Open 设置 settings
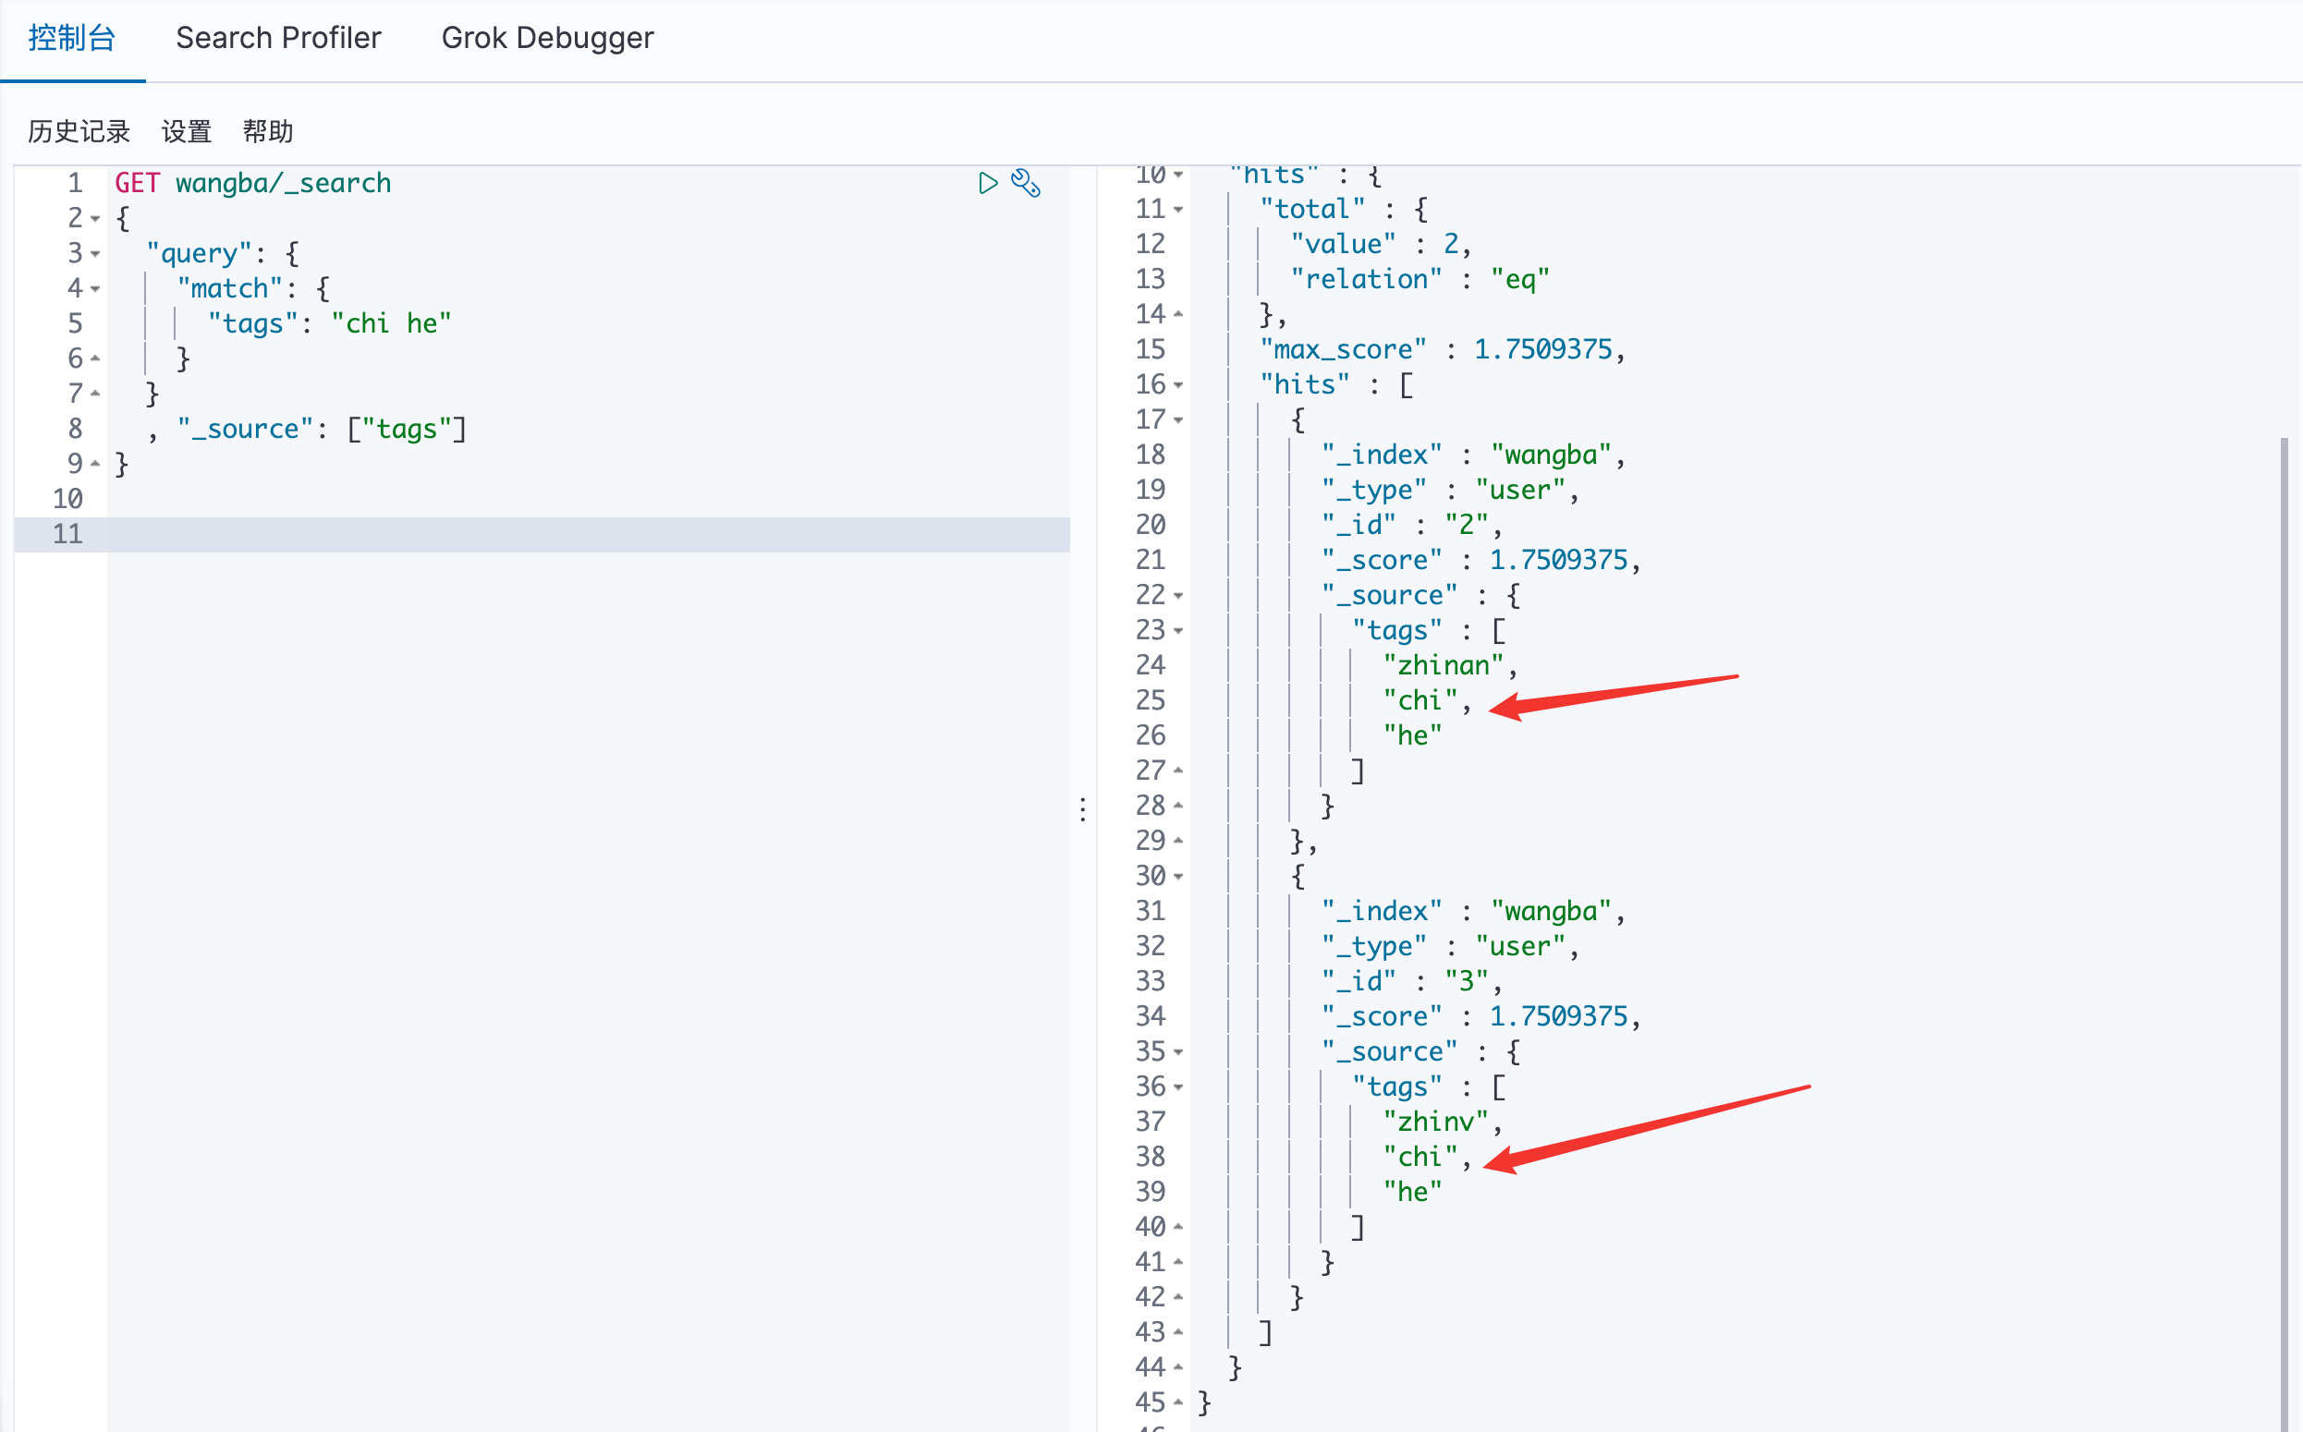The image size is (2303, 1432). (x=186, y=131)
